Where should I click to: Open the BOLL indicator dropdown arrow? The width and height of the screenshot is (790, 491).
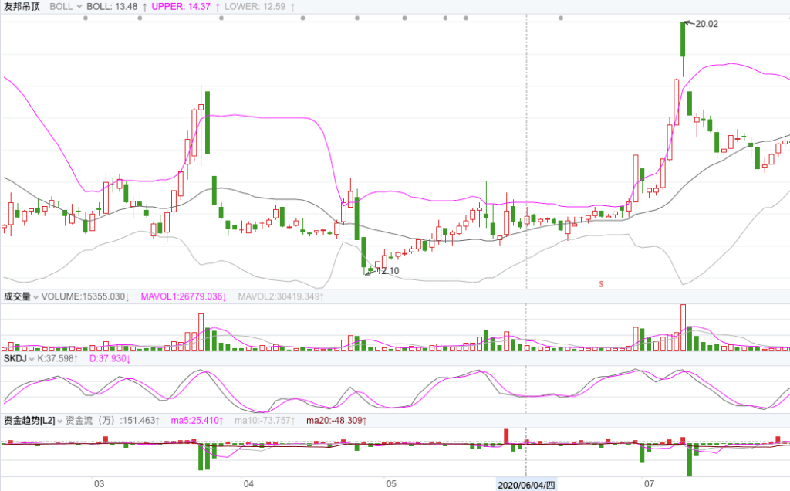(79, 7)
